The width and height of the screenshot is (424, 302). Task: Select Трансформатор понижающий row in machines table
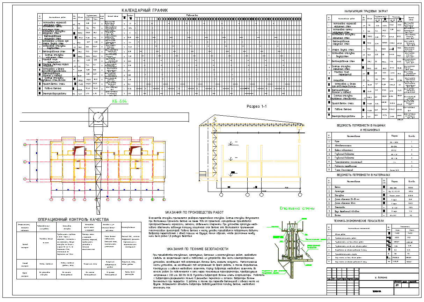point(363,162)
